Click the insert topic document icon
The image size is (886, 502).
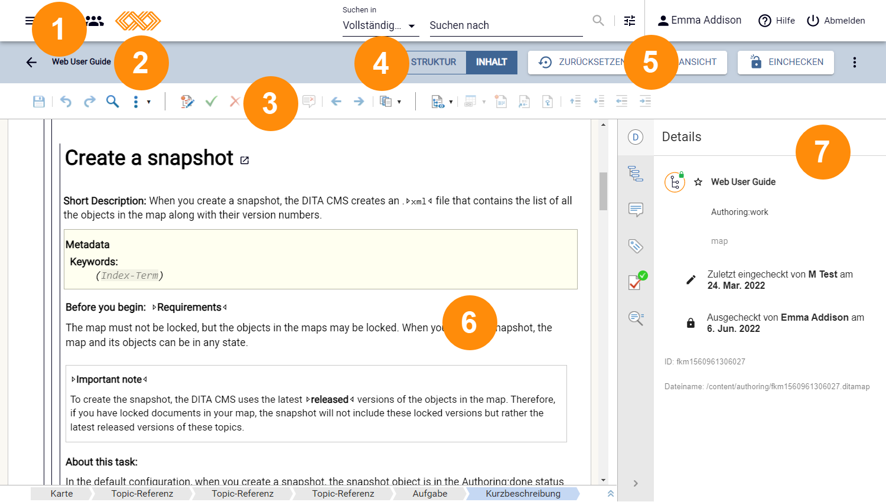coord(501,102)
